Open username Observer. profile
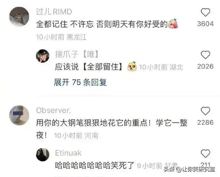Viewport: 220px width, 177px height. pos(54,110)
